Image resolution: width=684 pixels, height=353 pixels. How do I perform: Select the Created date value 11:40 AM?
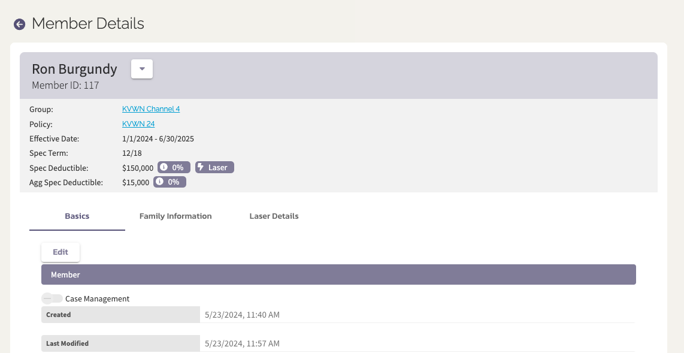click(242, 315)
